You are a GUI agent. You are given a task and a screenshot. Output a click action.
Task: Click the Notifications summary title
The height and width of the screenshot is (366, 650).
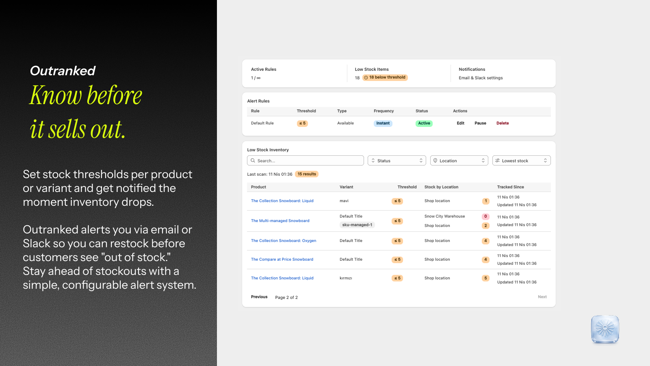pyautogui.click(x=472, y=70)
